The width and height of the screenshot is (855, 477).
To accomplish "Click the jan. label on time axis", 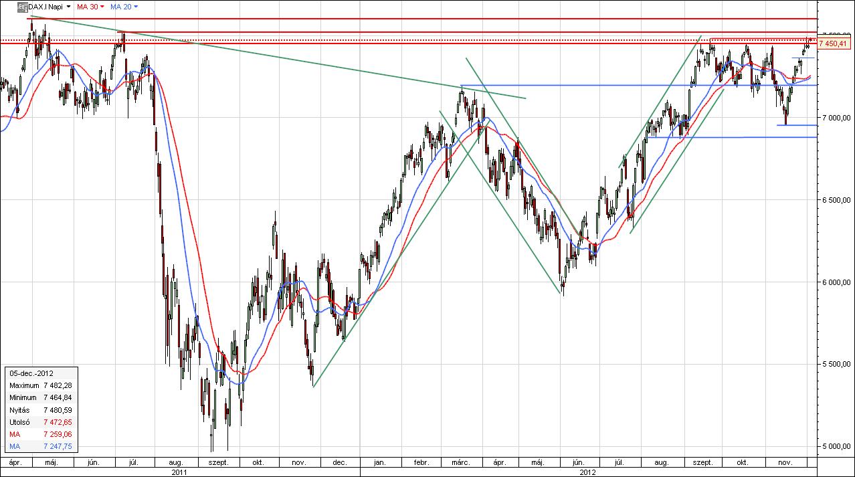I will point(380,462).
